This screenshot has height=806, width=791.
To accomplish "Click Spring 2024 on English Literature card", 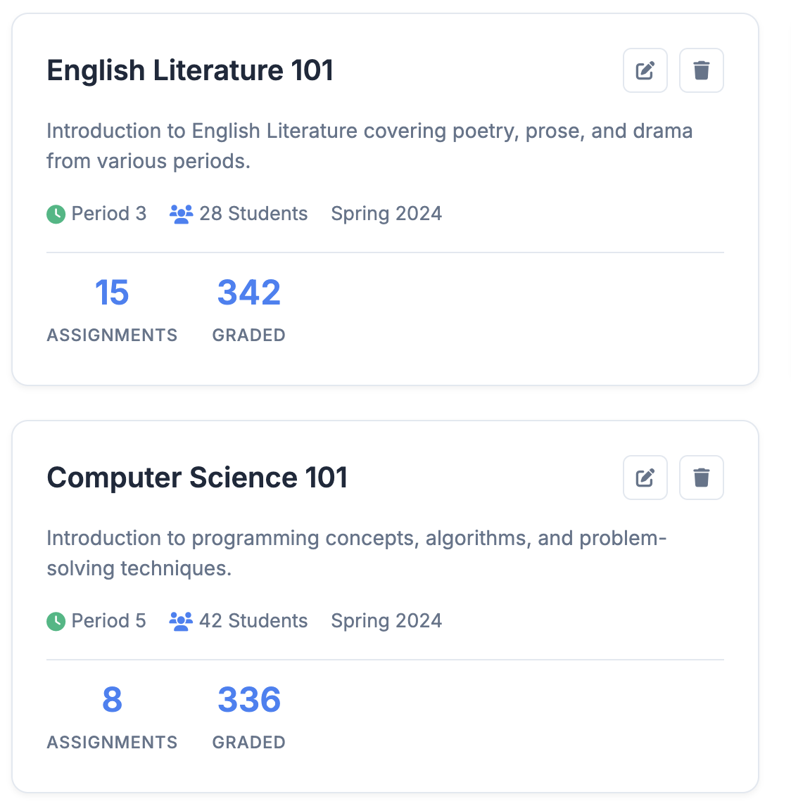I will (386, 214).
